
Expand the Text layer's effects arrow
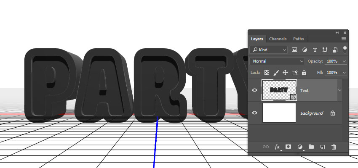coord(340,90)
